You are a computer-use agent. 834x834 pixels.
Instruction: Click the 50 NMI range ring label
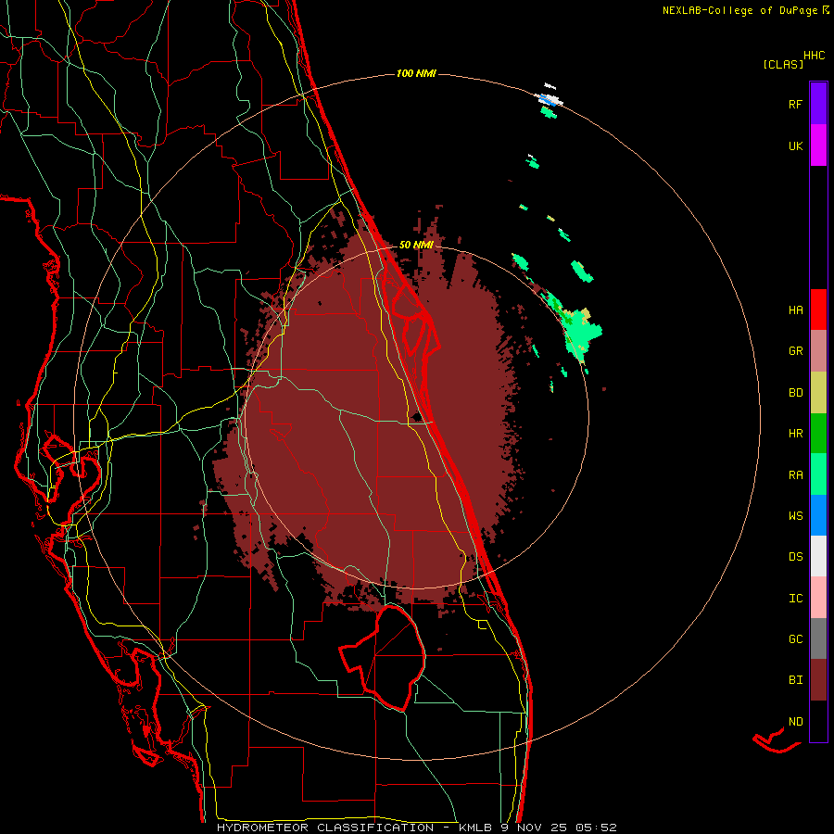[x=416, y=245]
